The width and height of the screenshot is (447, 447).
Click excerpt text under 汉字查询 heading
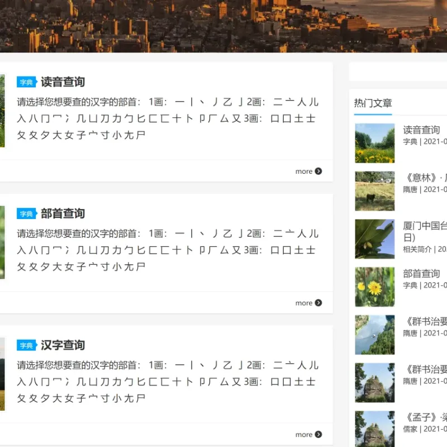click(168, 382)
